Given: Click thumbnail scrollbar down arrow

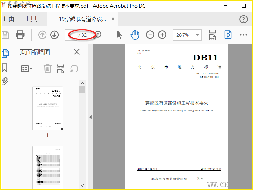Looking at the screenshot, I should click(82, 185).
